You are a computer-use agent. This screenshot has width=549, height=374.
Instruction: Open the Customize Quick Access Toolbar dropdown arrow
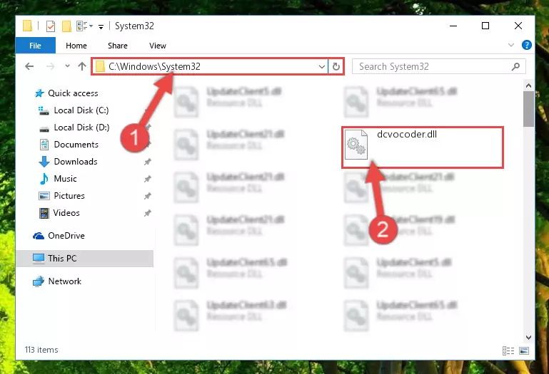tap(101, 26)
